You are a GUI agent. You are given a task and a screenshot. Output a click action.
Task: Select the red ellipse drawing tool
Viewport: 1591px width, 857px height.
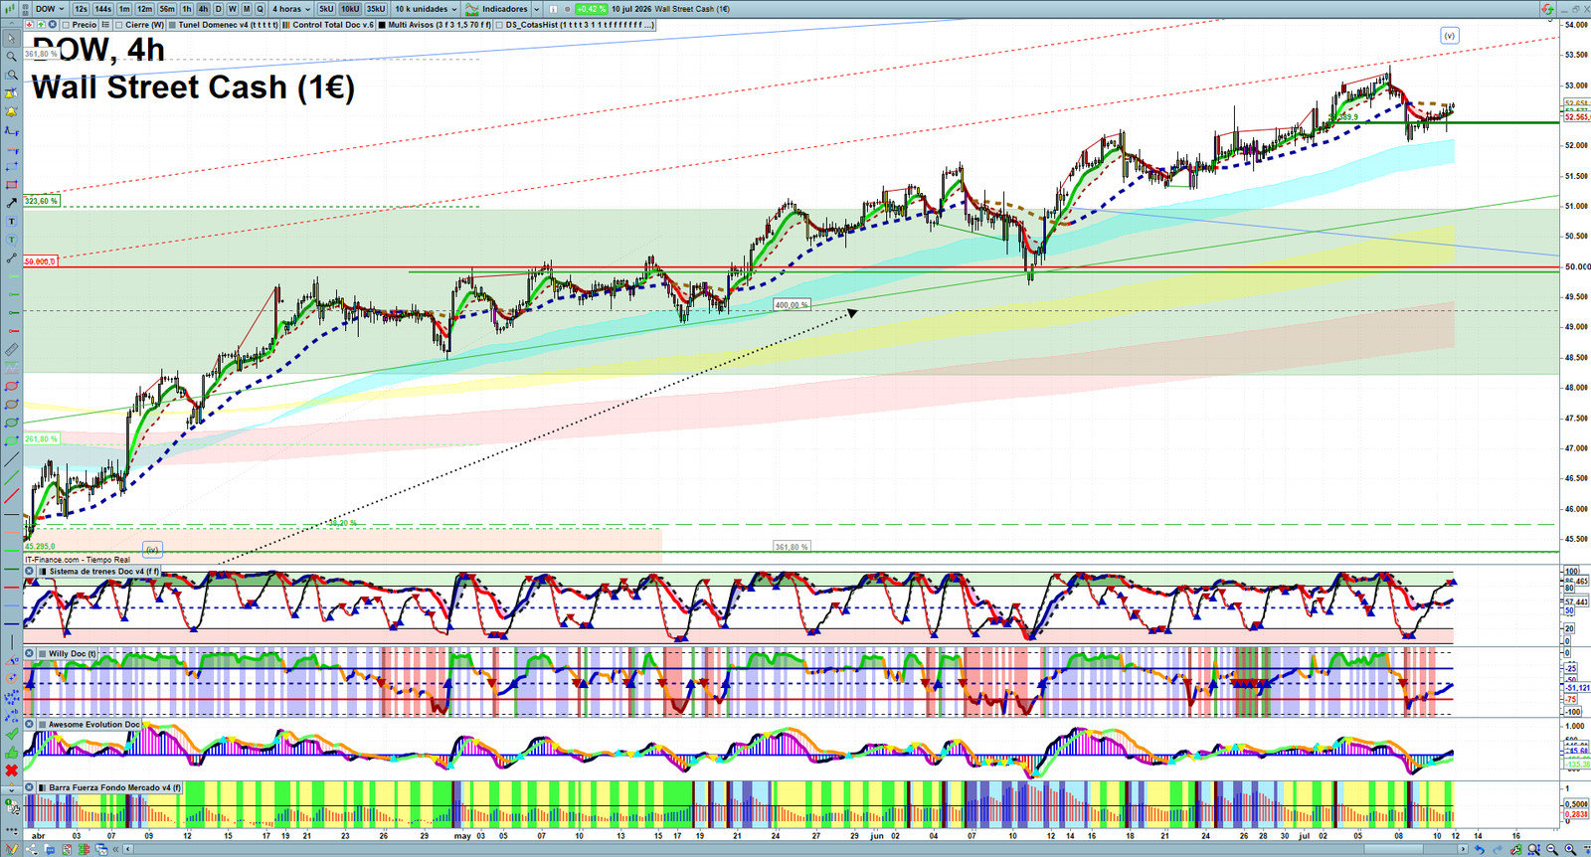pyautogui.click(x=12, y=386)
